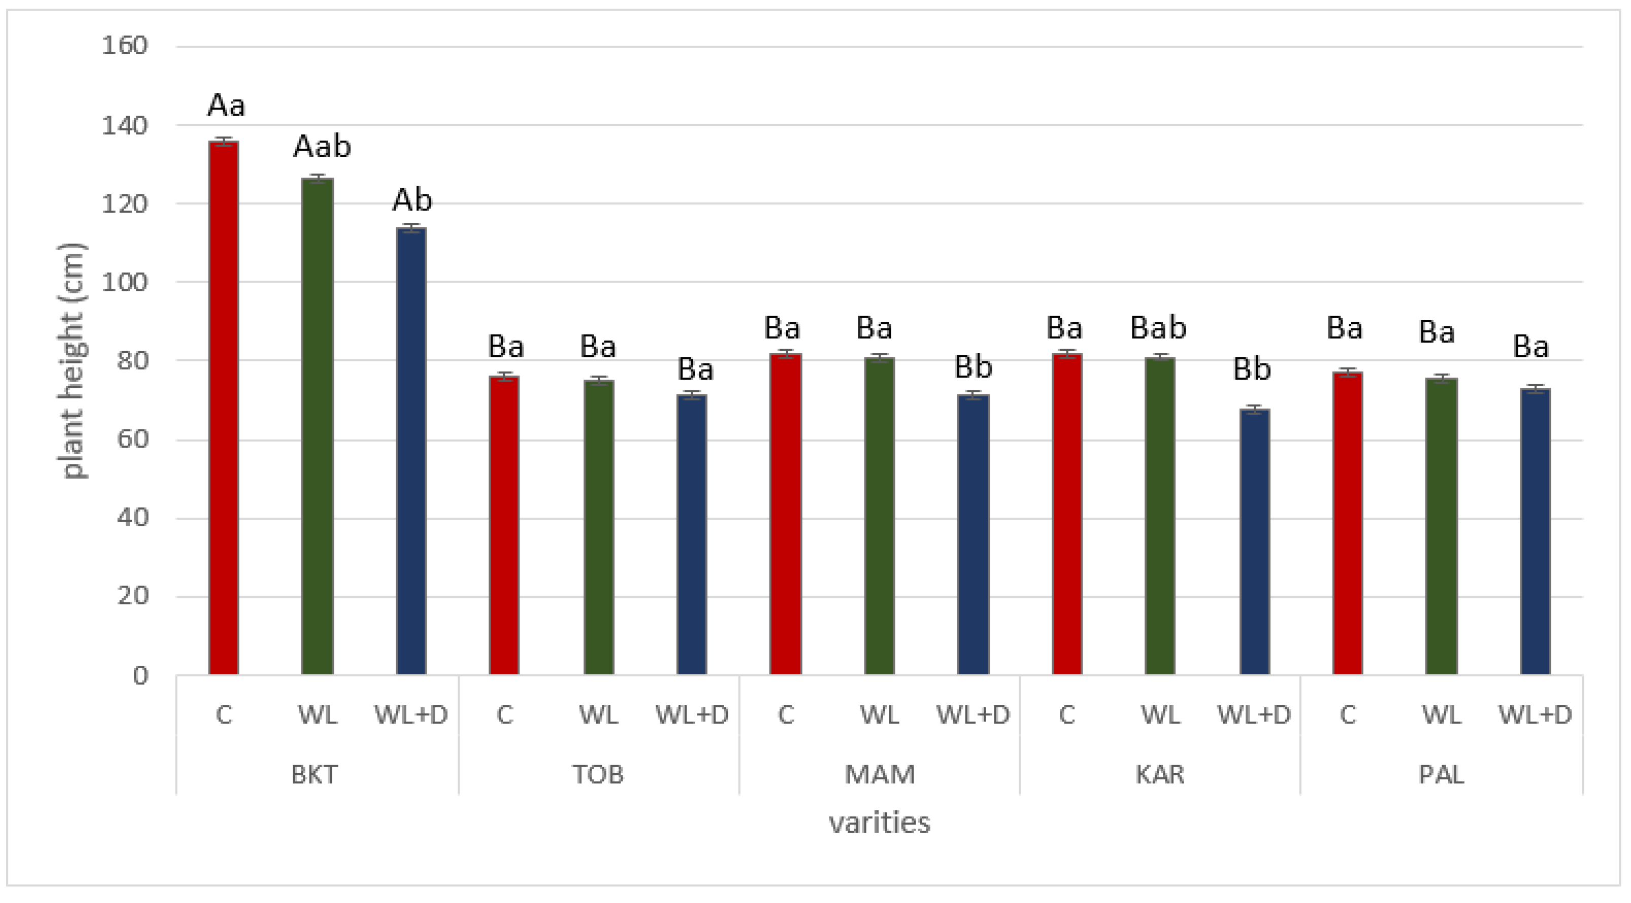
Task: Click the BKT variety group label
Action: pos(315,775)
